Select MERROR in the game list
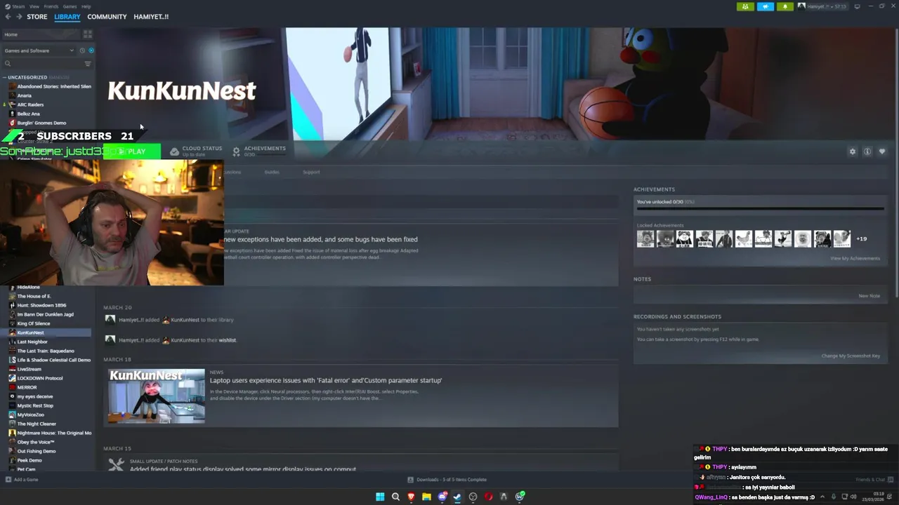Viewport: 899px width, 505px height. pos(27,387)
